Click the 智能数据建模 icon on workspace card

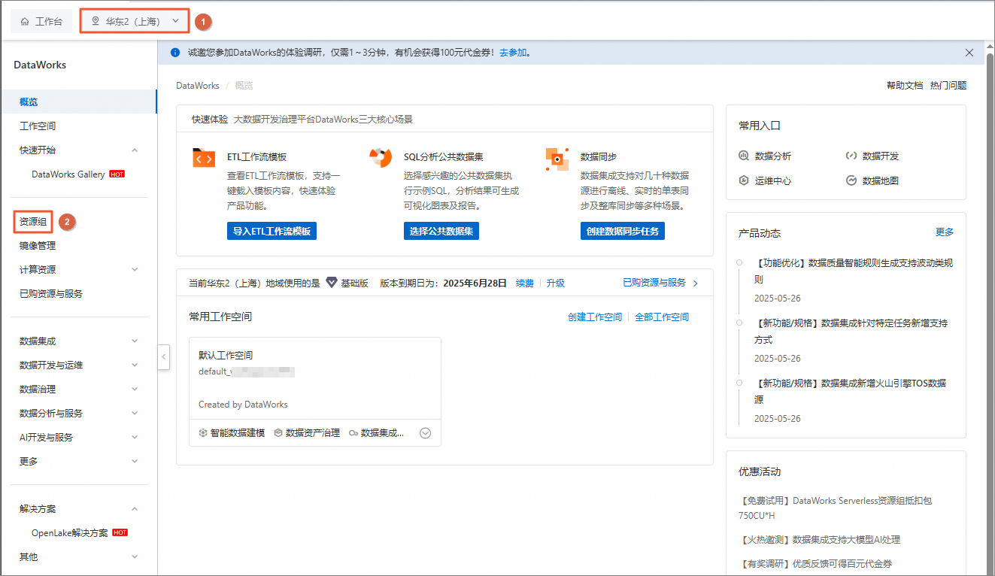pyautogui.click(x=202, y=432)
